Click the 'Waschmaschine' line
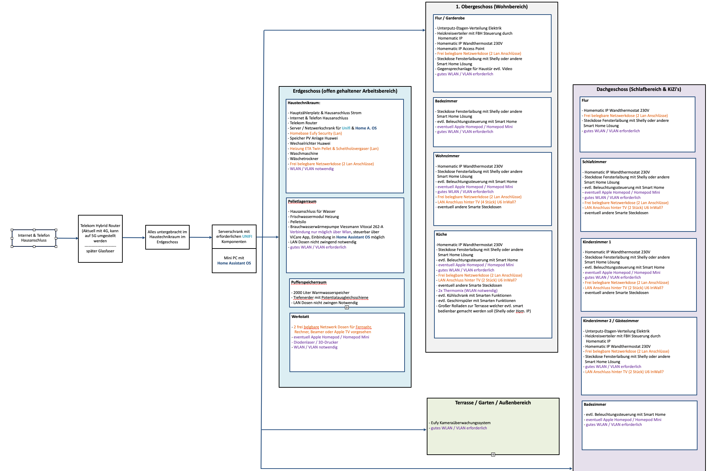 point(303,153)
